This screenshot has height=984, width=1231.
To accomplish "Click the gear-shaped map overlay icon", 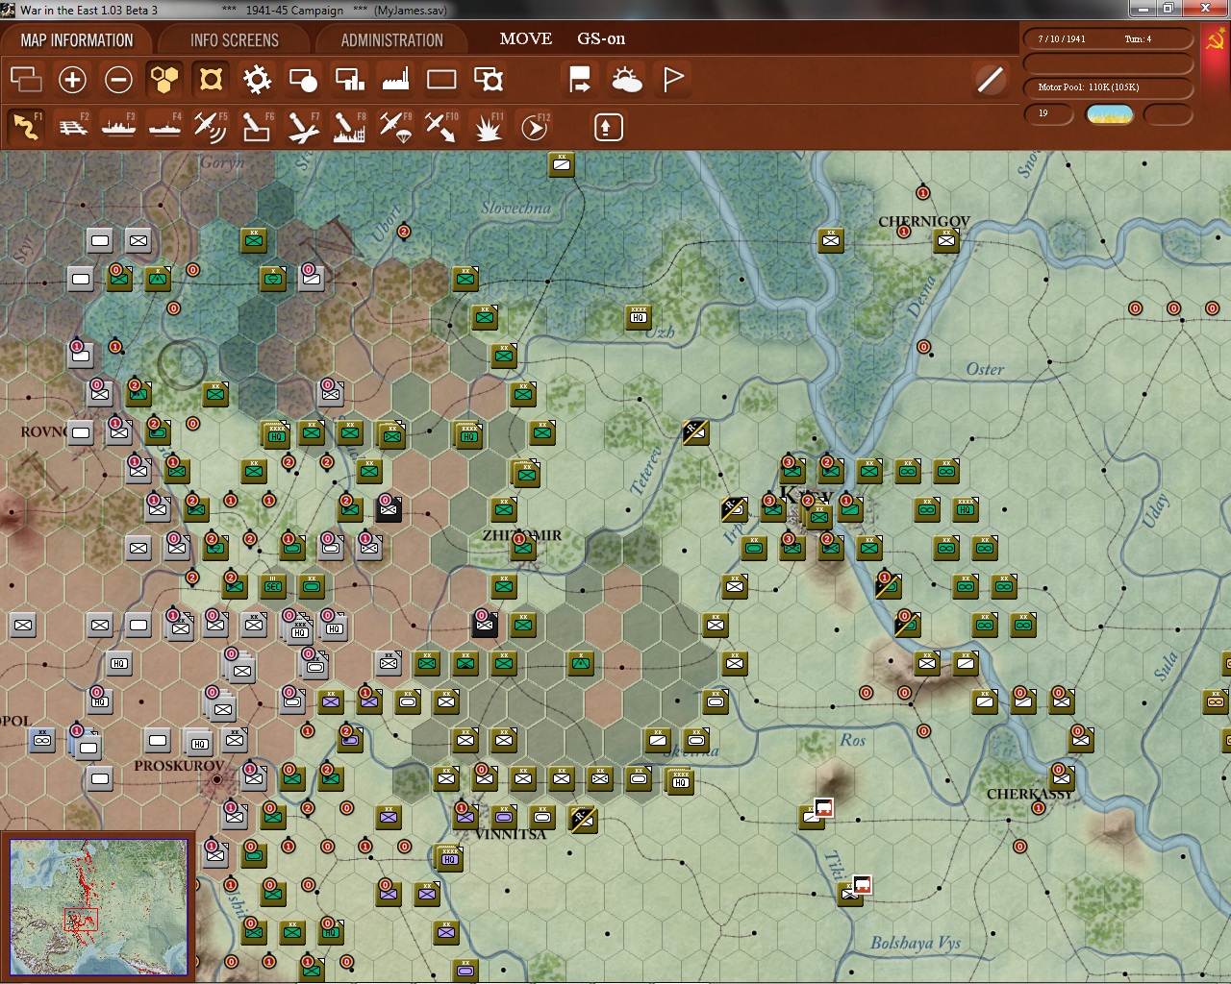I will (257, 80).
